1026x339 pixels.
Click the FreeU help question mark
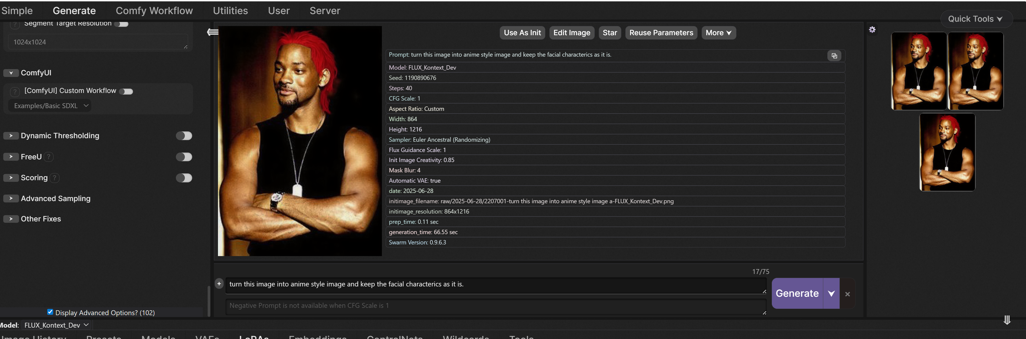click(x=49, y=157)
